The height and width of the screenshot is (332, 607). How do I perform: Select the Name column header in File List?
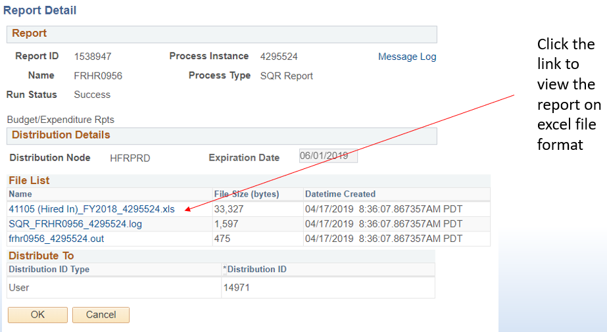click(20, 194)
